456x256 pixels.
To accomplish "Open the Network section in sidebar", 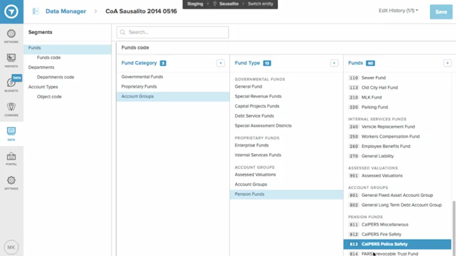I will tap(11, 36).
